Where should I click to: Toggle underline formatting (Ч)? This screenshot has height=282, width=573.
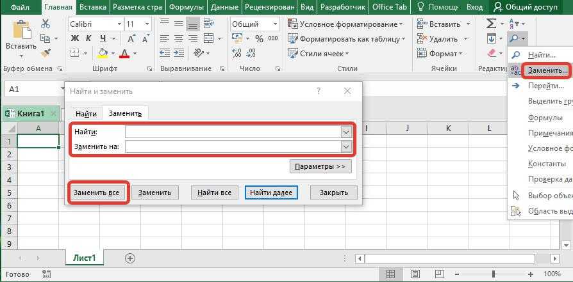[101, 39]
